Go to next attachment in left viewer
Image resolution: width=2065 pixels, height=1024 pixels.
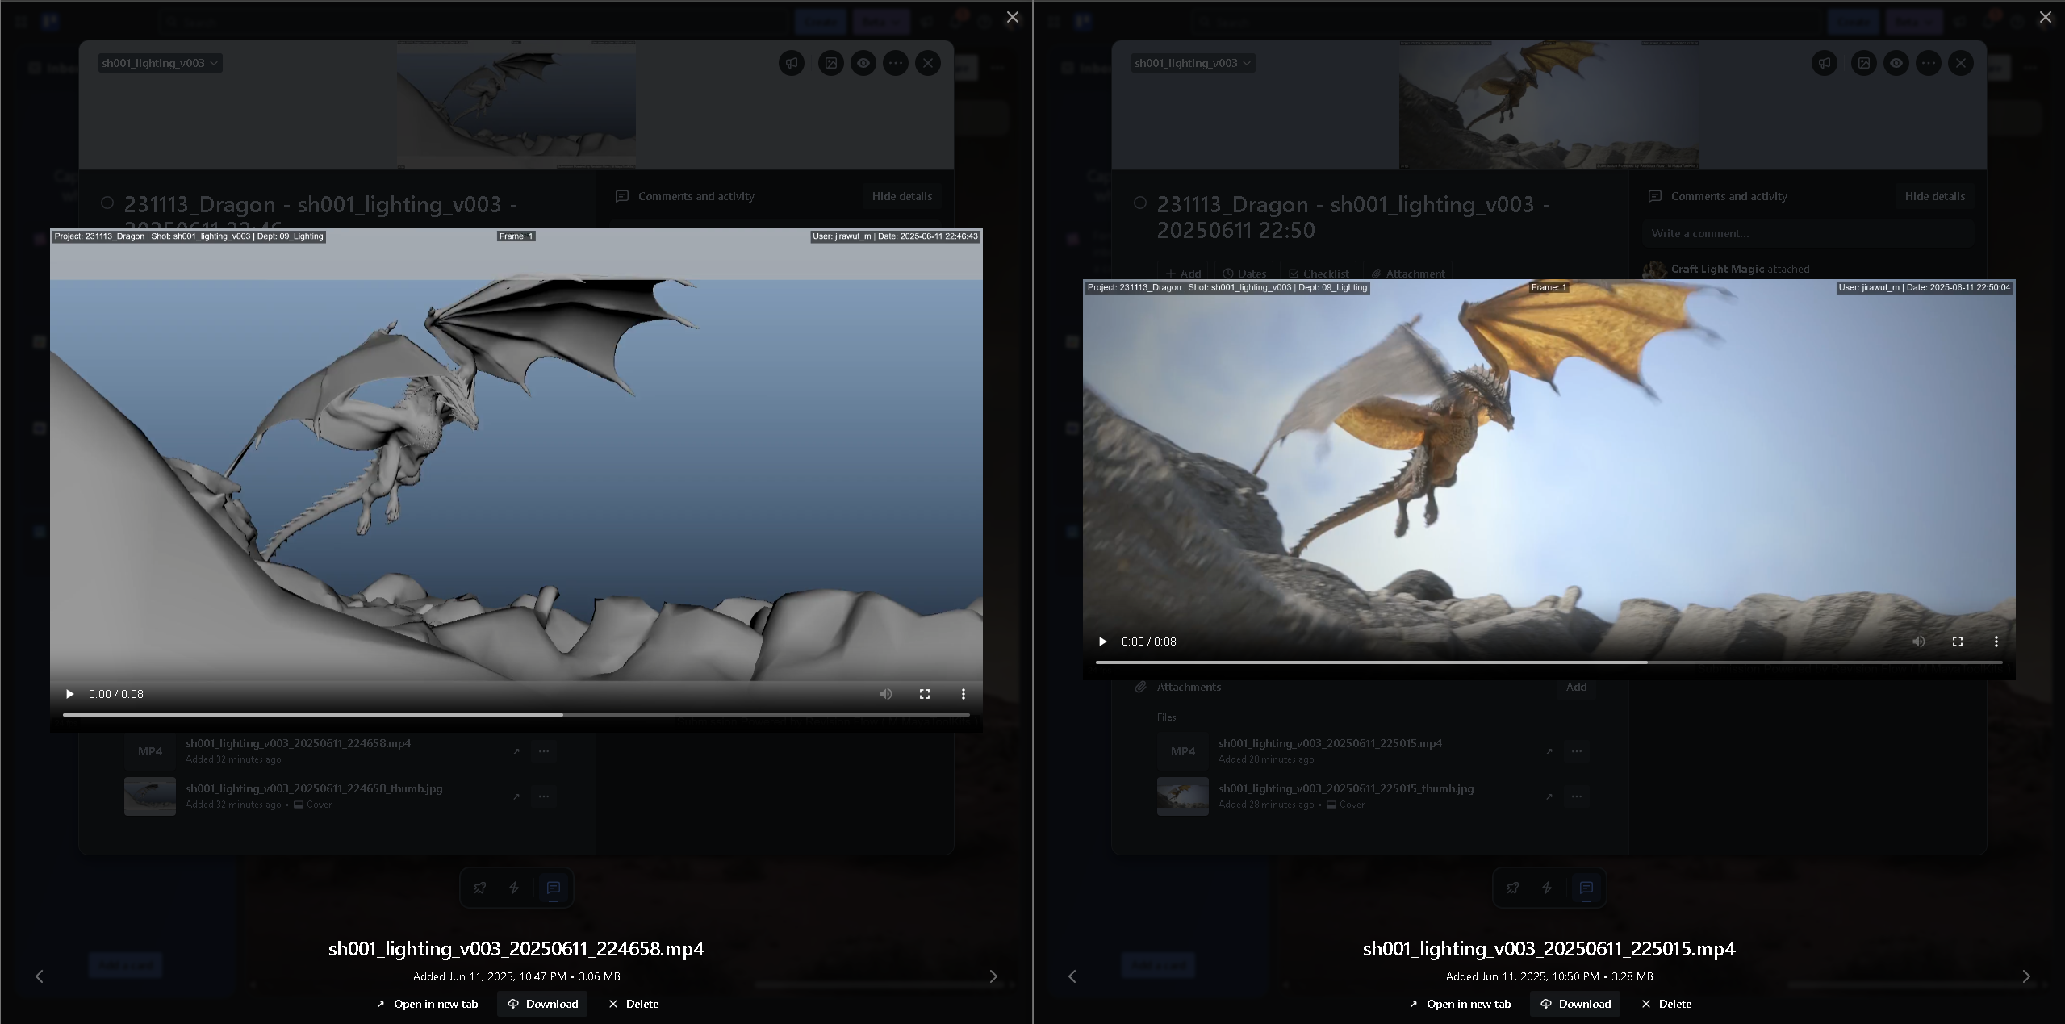(993, 976)
